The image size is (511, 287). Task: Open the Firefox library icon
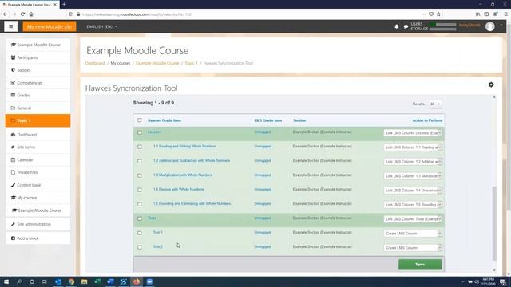pyautogui.click(x=477, y=14)
